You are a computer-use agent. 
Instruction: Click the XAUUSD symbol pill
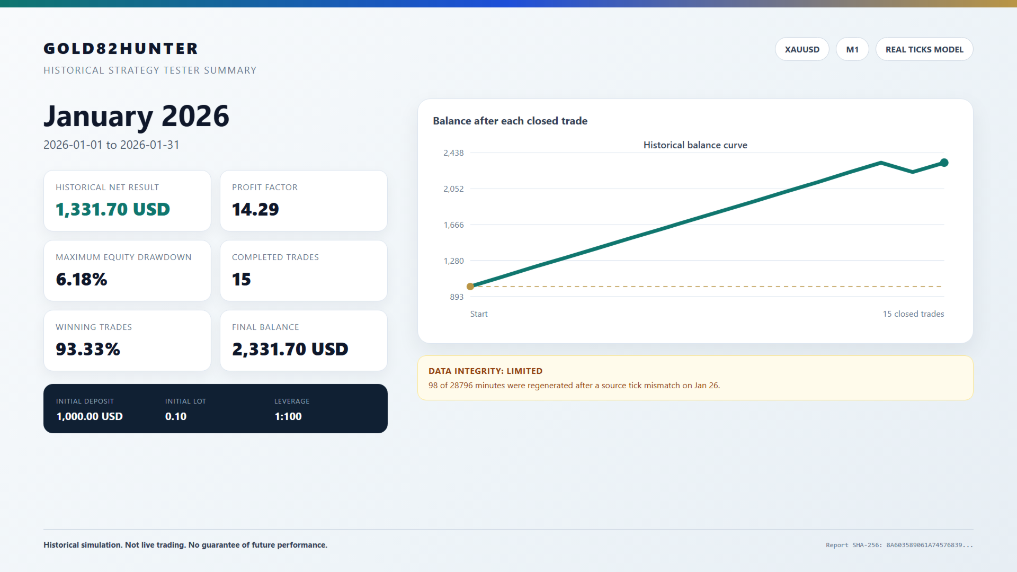click(802, 49)
